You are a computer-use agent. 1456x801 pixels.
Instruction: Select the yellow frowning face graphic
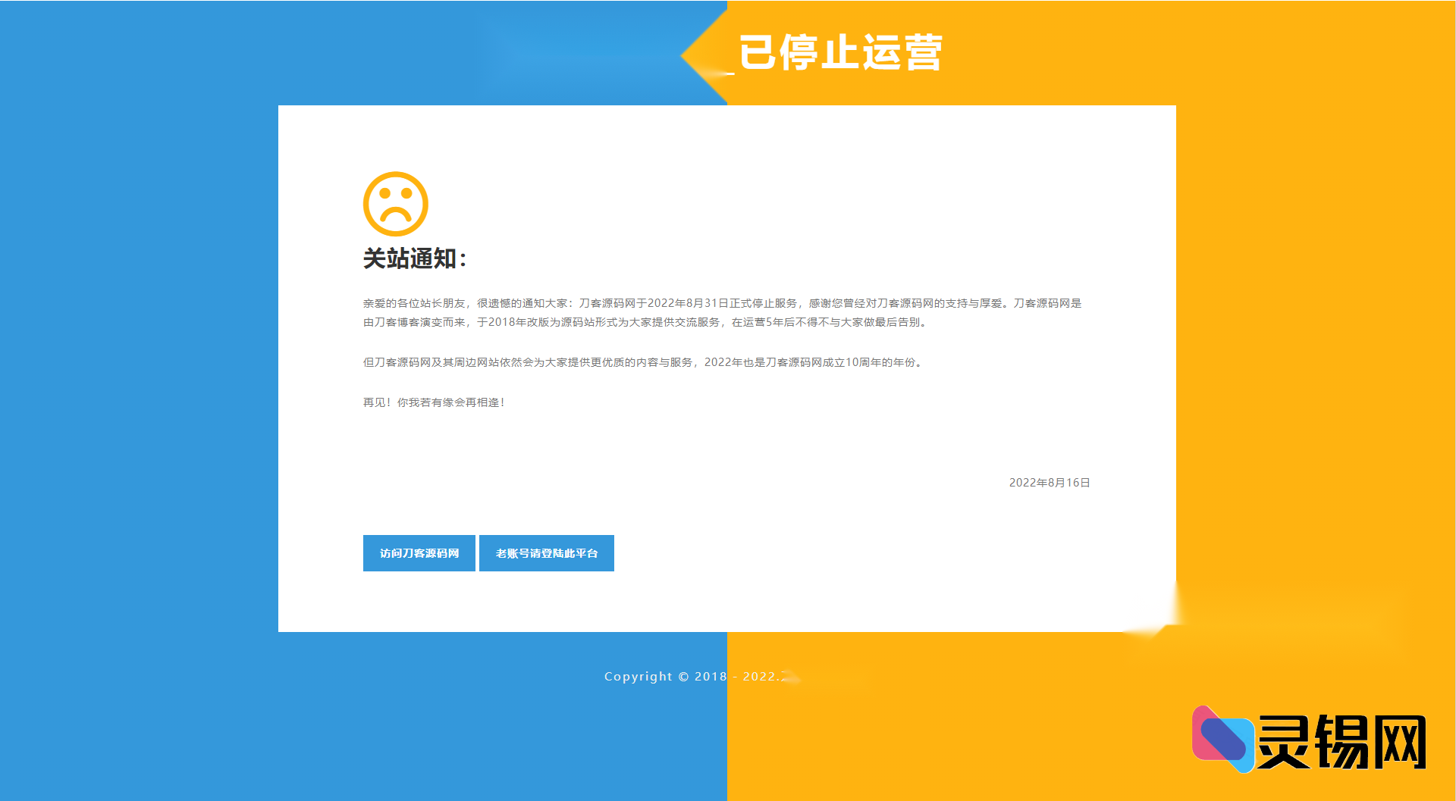coord(397,204)
